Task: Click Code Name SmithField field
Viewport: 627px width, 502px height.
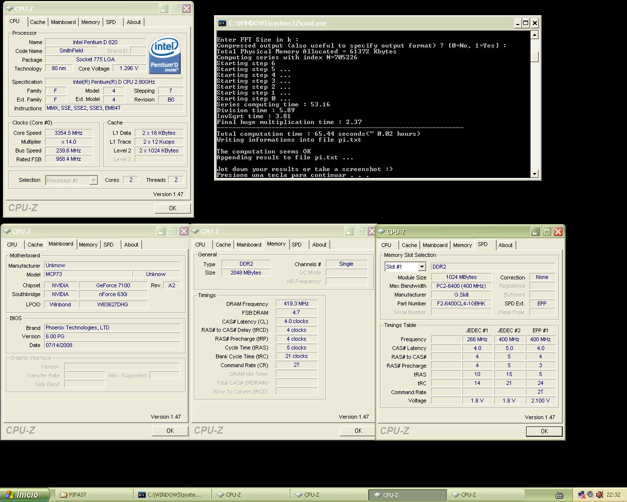Action: tap(72, 50)
